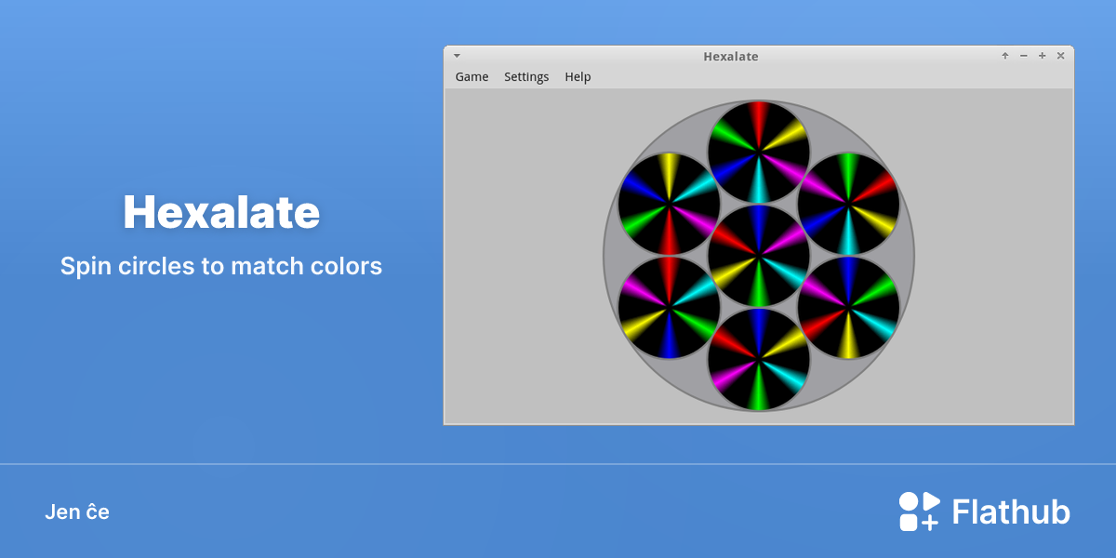
Task: Spin the center circle of the puzzle
Action: [759, 256]
